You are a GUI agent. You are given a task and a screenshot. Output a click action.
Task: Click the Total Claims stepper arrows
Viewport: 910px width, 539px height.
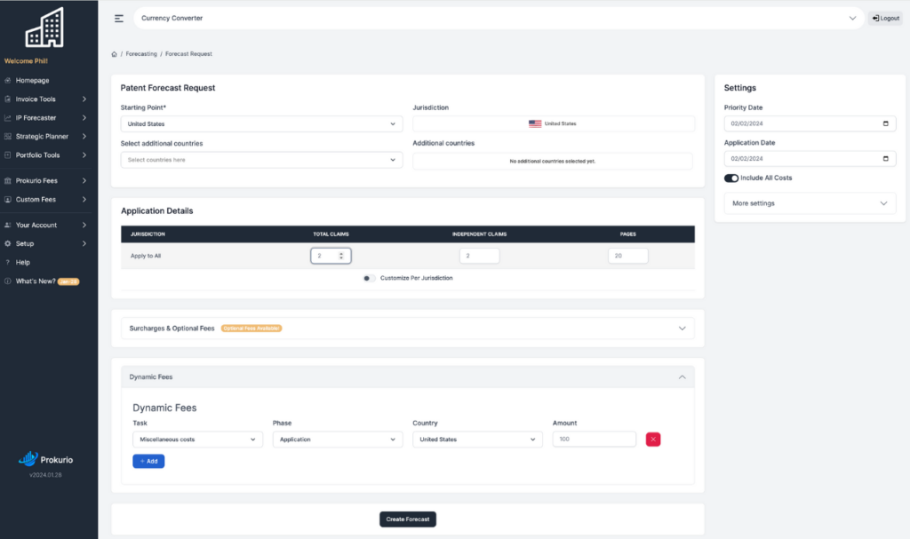click(x=341, y=256)
